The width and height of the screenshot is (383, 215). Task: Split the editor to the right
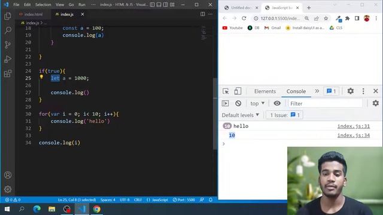click(202, 14)
